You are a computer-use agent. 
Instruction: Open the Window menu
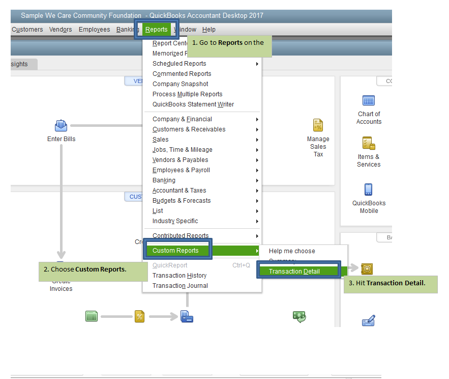click(x=185, y=30)
